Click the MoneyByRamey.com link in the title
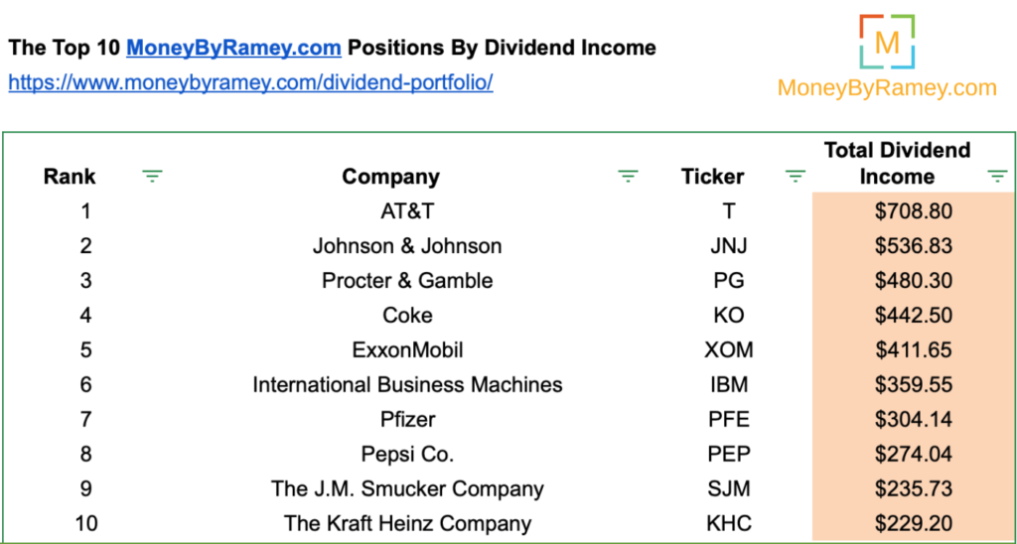Screen dimensions: 1017x544 [x=233, y=48]
